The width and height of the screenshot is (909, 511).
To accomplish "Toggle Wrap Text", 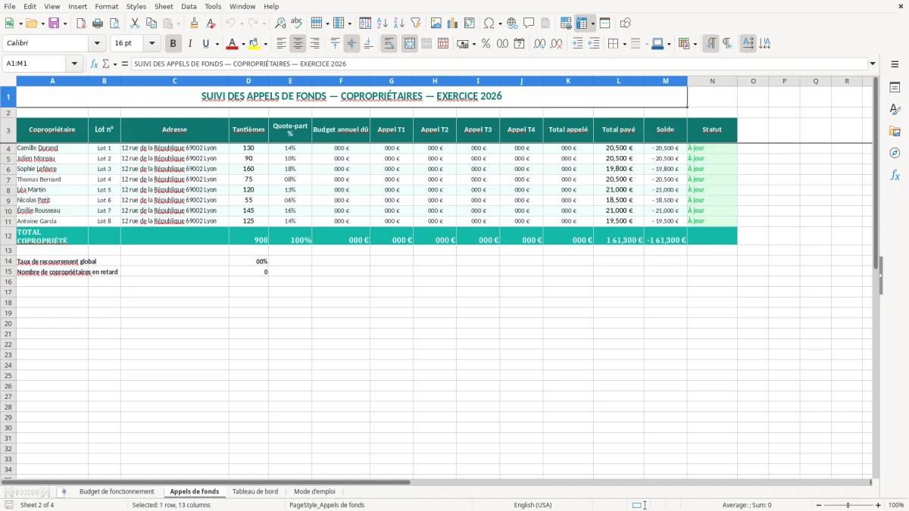I will [x=389, y=44].
